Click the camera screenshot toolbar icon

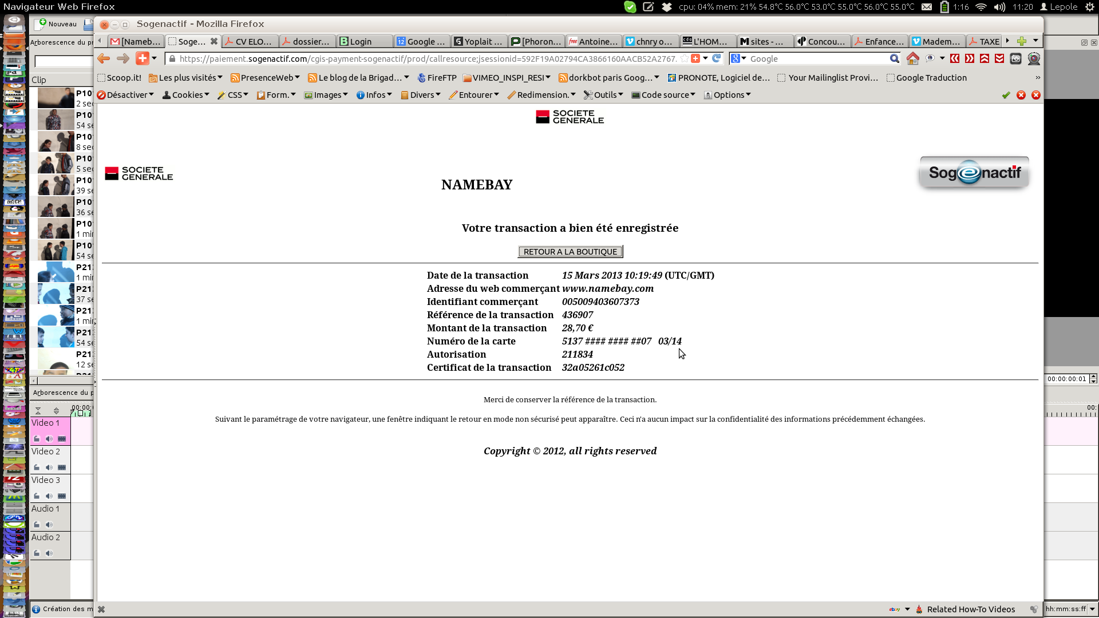[x=1015, y=58]
